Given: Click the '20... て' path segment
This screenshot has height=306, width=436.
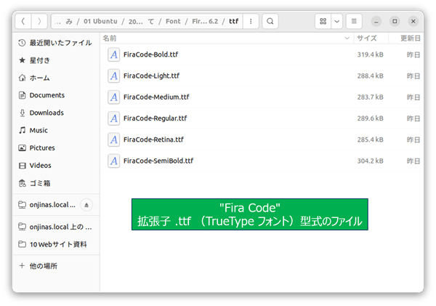Looking at the screenshot, I should 141,21.
